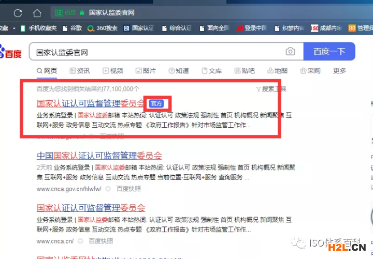
Task: Click the shield icon after www.cnca.gov.cn/hlwfw/
Action: tap(108, 189)
